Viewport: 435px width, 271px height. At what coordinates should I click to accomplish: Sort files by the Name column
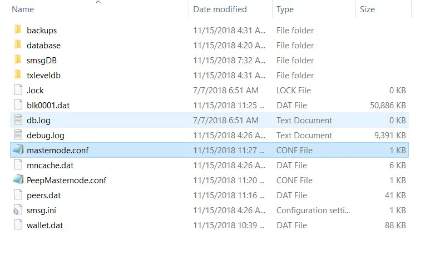coord(23,9)
